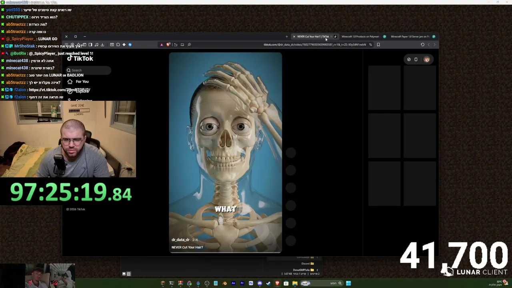
Task: Click the phone icon near TikTok avatar
Action: pyautogui.click(x=416, y=59)
